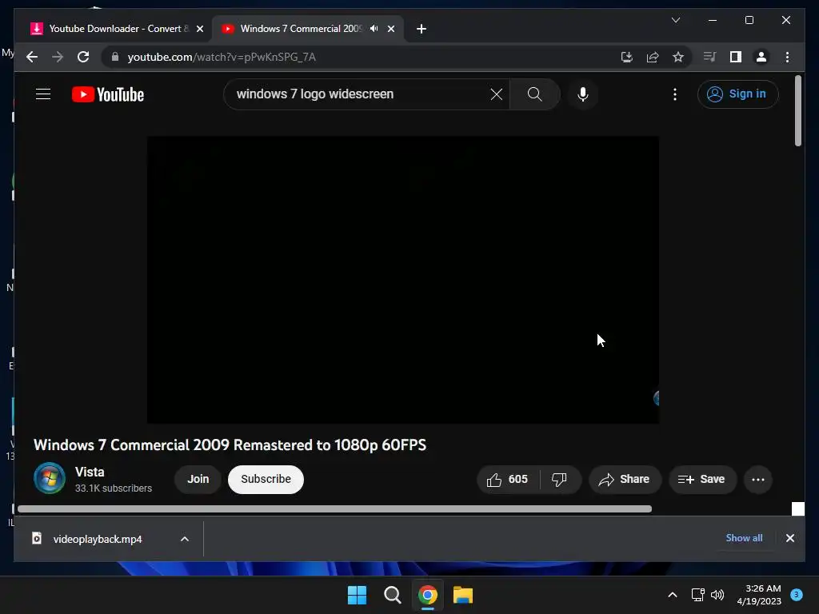The width and height of the screenshot is (819, 614).
Task: Share this page from address bar
Action: (653, 57)
